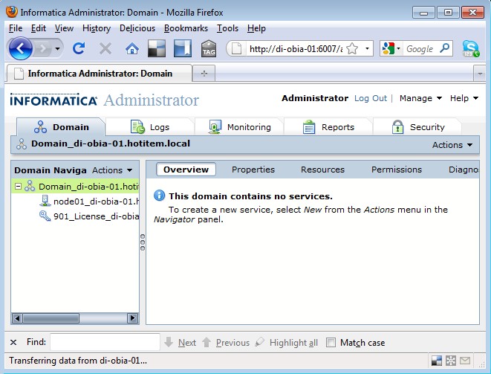
Task: Select the Permissions view tab
Action: pos(397,170)
